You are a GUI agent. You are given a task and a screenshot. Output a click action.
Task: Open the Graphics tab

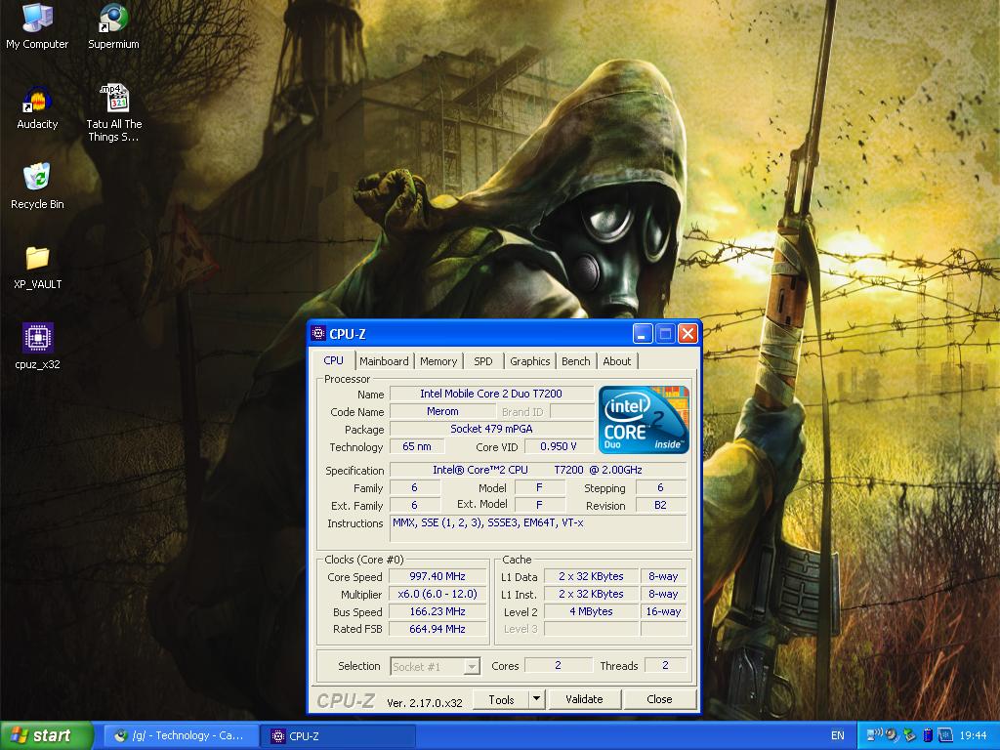click(x=529, y=361)
